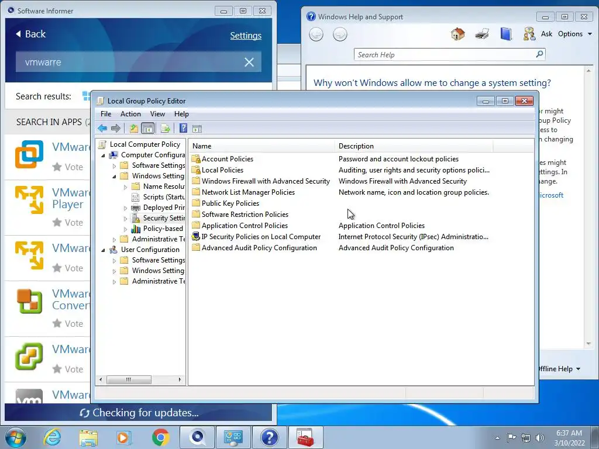
Task: Select Application Control Policies row
Action: click(x=340, y=226)
